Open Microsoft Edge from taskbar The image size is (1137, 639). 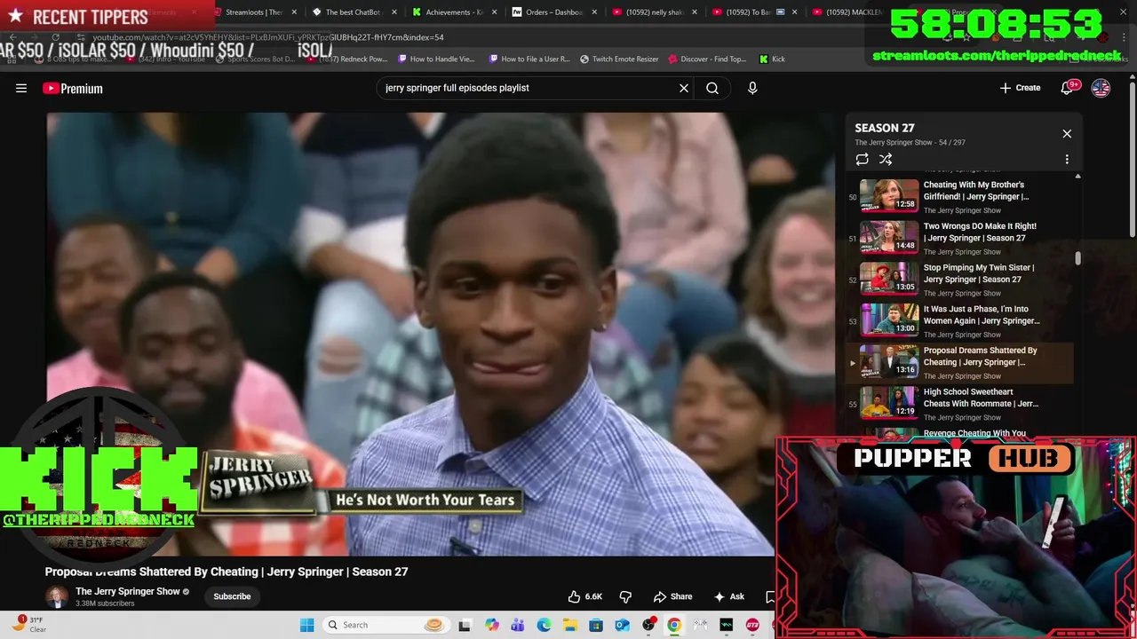(544, 625)
